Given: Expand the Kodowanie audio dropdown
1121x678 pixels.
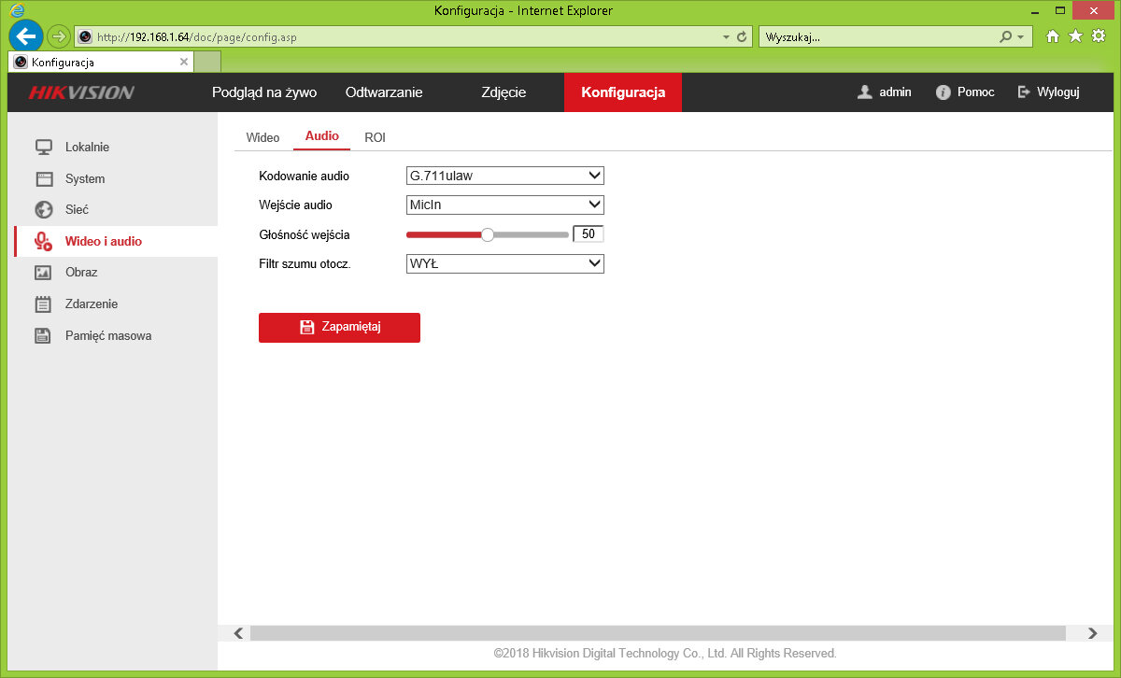Looking at the screenshot, I should click(505, 176).
